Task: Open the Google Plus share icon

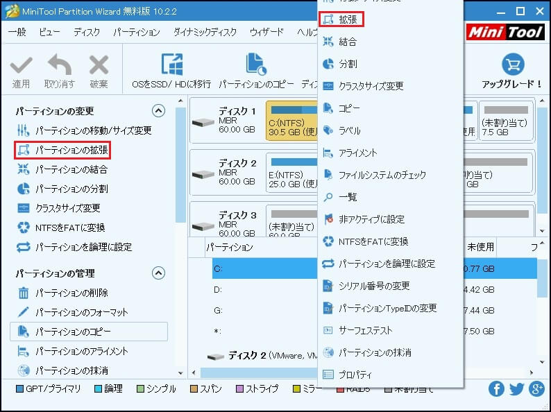Action: 537,389
